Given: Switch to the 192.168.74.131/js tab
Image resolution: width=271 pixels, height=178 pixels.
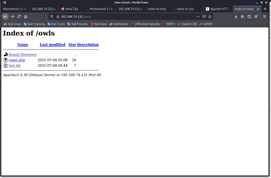Looking at the screenshot, I should [131, 9].
